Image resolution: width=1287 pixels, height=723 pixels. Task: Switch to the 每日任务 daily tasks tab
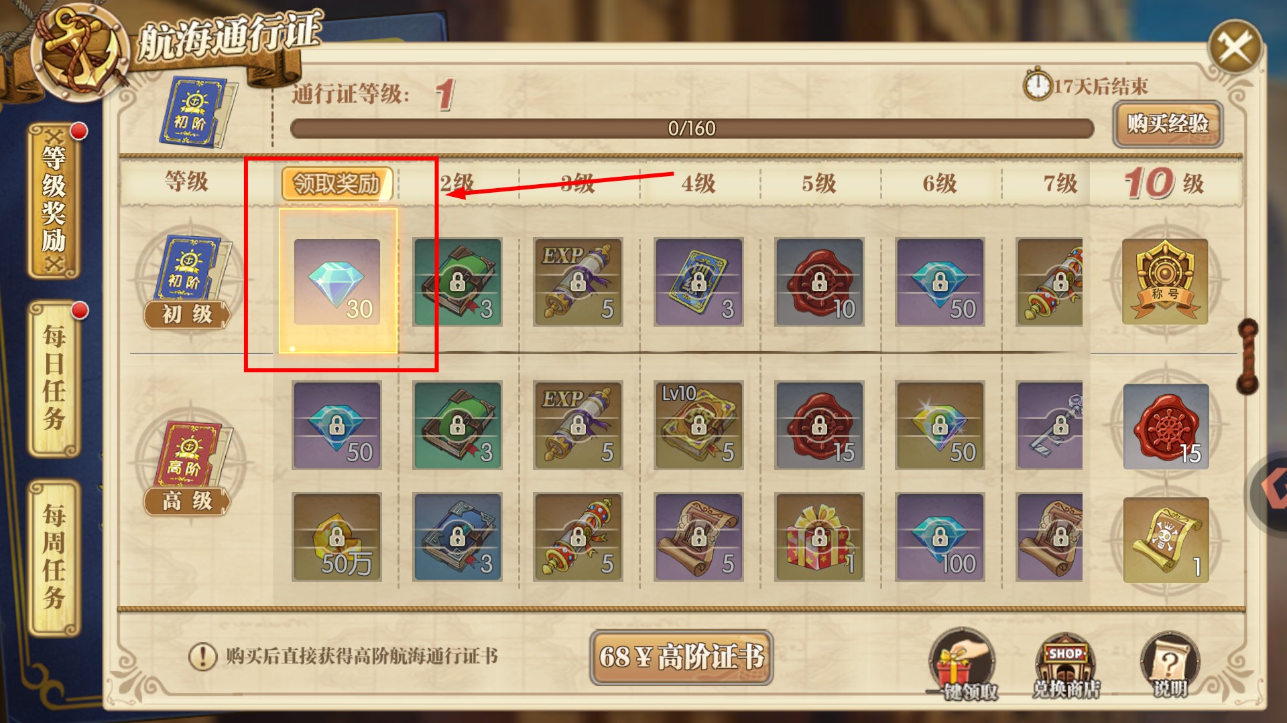55,378
